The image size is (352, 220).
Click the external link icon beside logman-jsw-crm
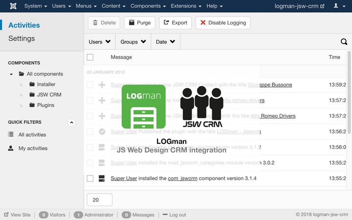click(322, 6)
